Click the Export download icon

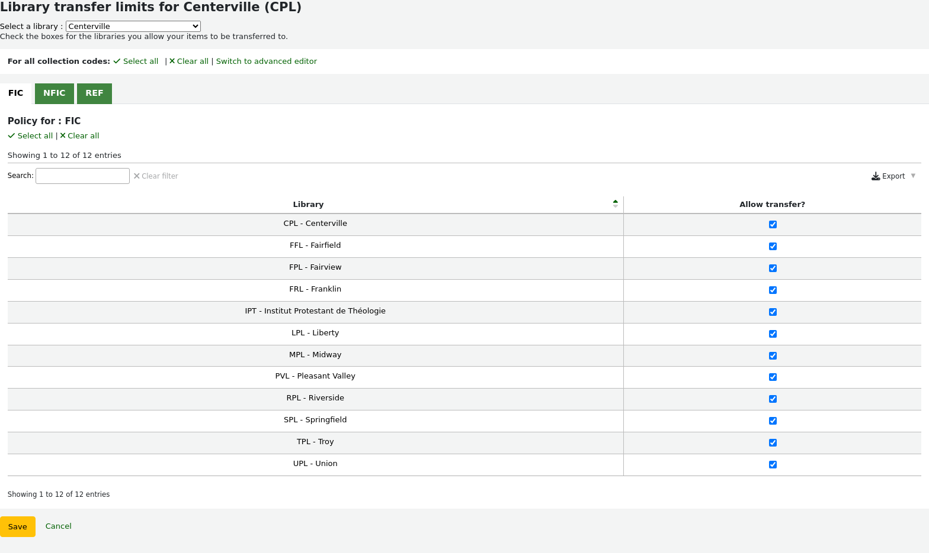pyautogui.click(x=875, y=176)
